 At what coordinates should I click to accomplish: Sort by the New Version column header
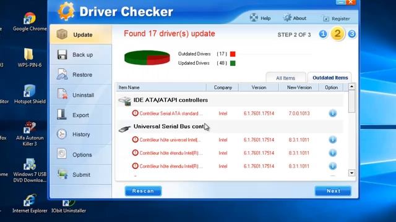tap(299, 88)
